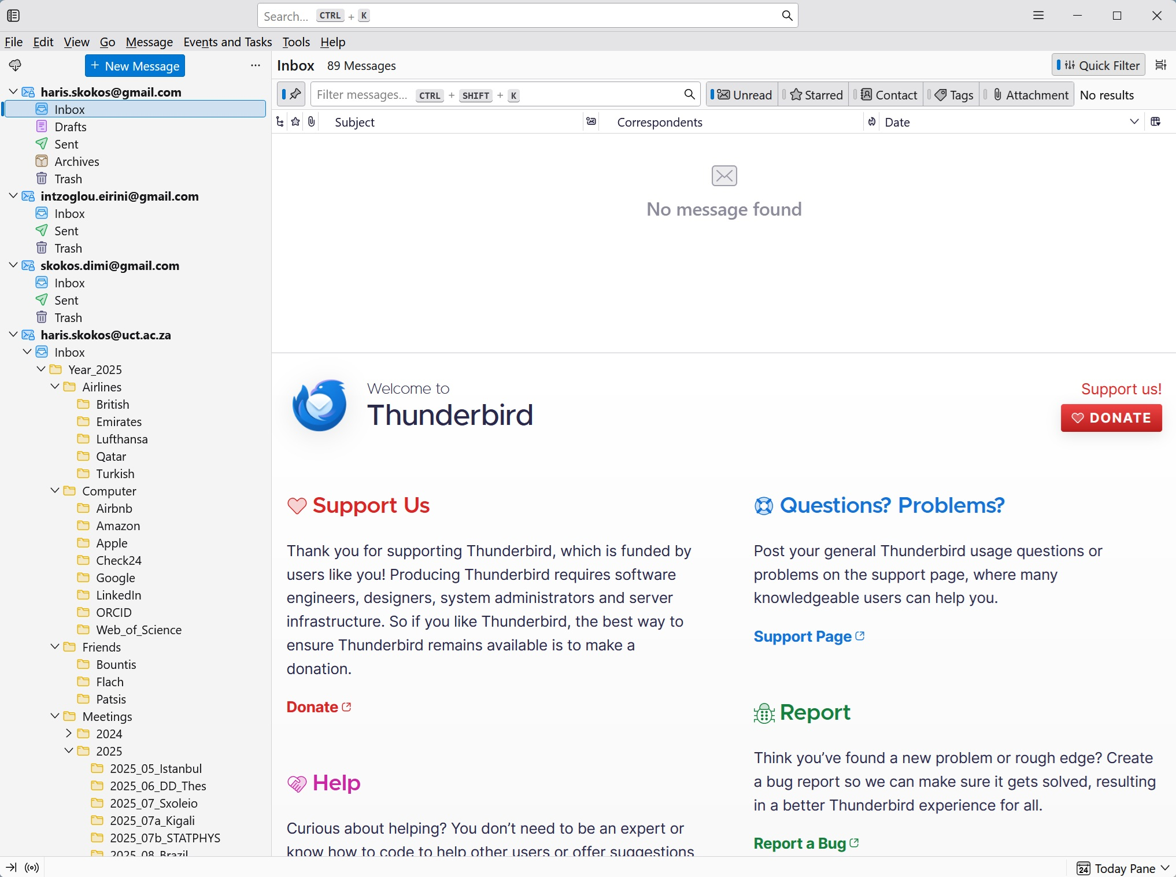Collapse the intzoglou.eirini@gmail.com account
Viewport: 1176px width, 877px height.
point(13,195)
